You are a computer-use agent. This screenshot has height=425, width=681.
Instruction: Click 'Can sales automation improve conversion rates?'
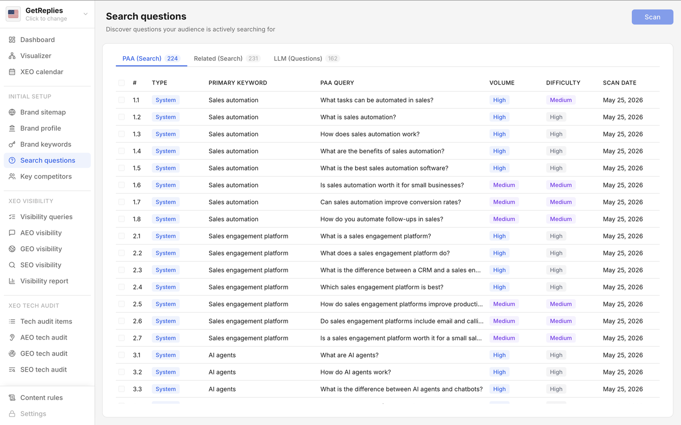point(391,202)
